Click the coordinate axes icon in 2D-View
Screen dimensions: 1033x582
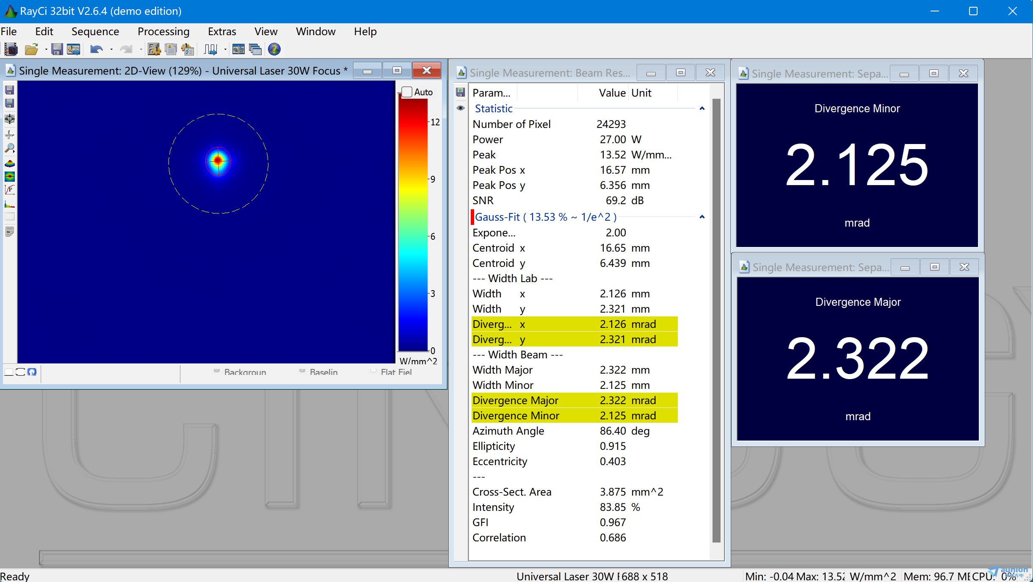tap(9, 135)
